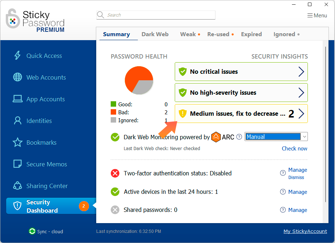Screen dimensions: 335x243
Task: Open the My StickyAccount link
Action: point(305,231)
